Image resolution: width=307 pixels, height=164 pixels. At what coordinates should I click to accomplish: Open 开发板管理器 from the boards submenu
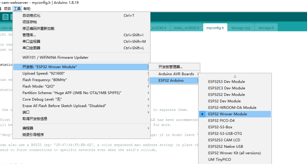pyautogui.click(x=171, y=67)
